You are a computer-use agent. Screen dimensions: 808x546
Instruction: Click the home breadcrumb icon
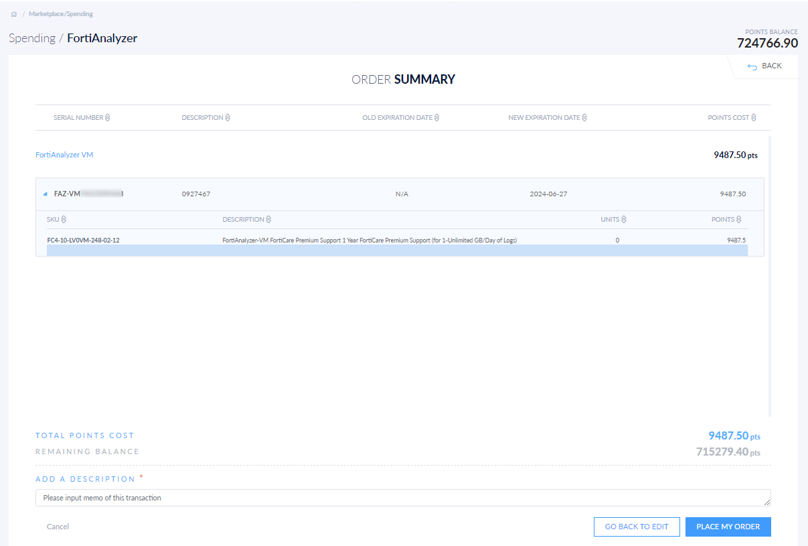14,14
